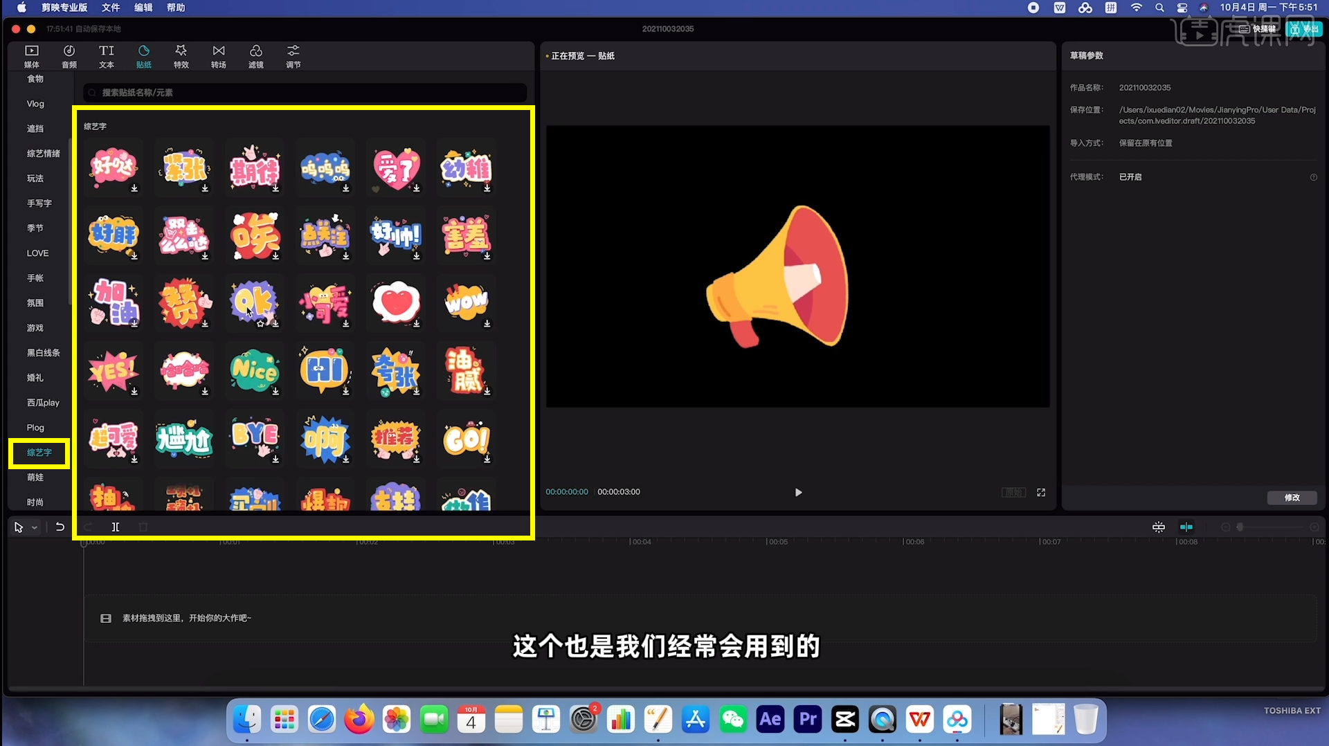The image size is (1329, 746).
Task: Click the 原始 ratio button in preview
Action: point(1014,492)
